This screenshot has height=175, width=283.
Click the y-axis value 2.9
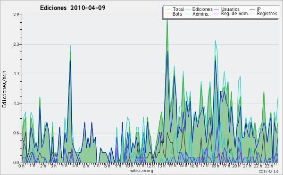(16, 15)
